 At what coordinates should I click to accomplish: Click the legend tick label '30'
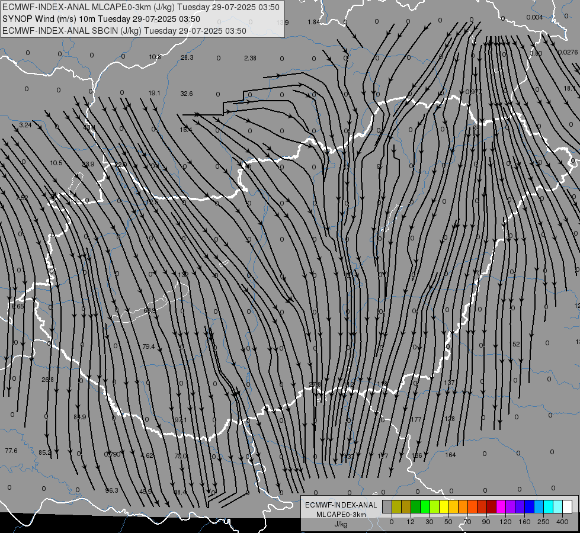pos(430,522)
